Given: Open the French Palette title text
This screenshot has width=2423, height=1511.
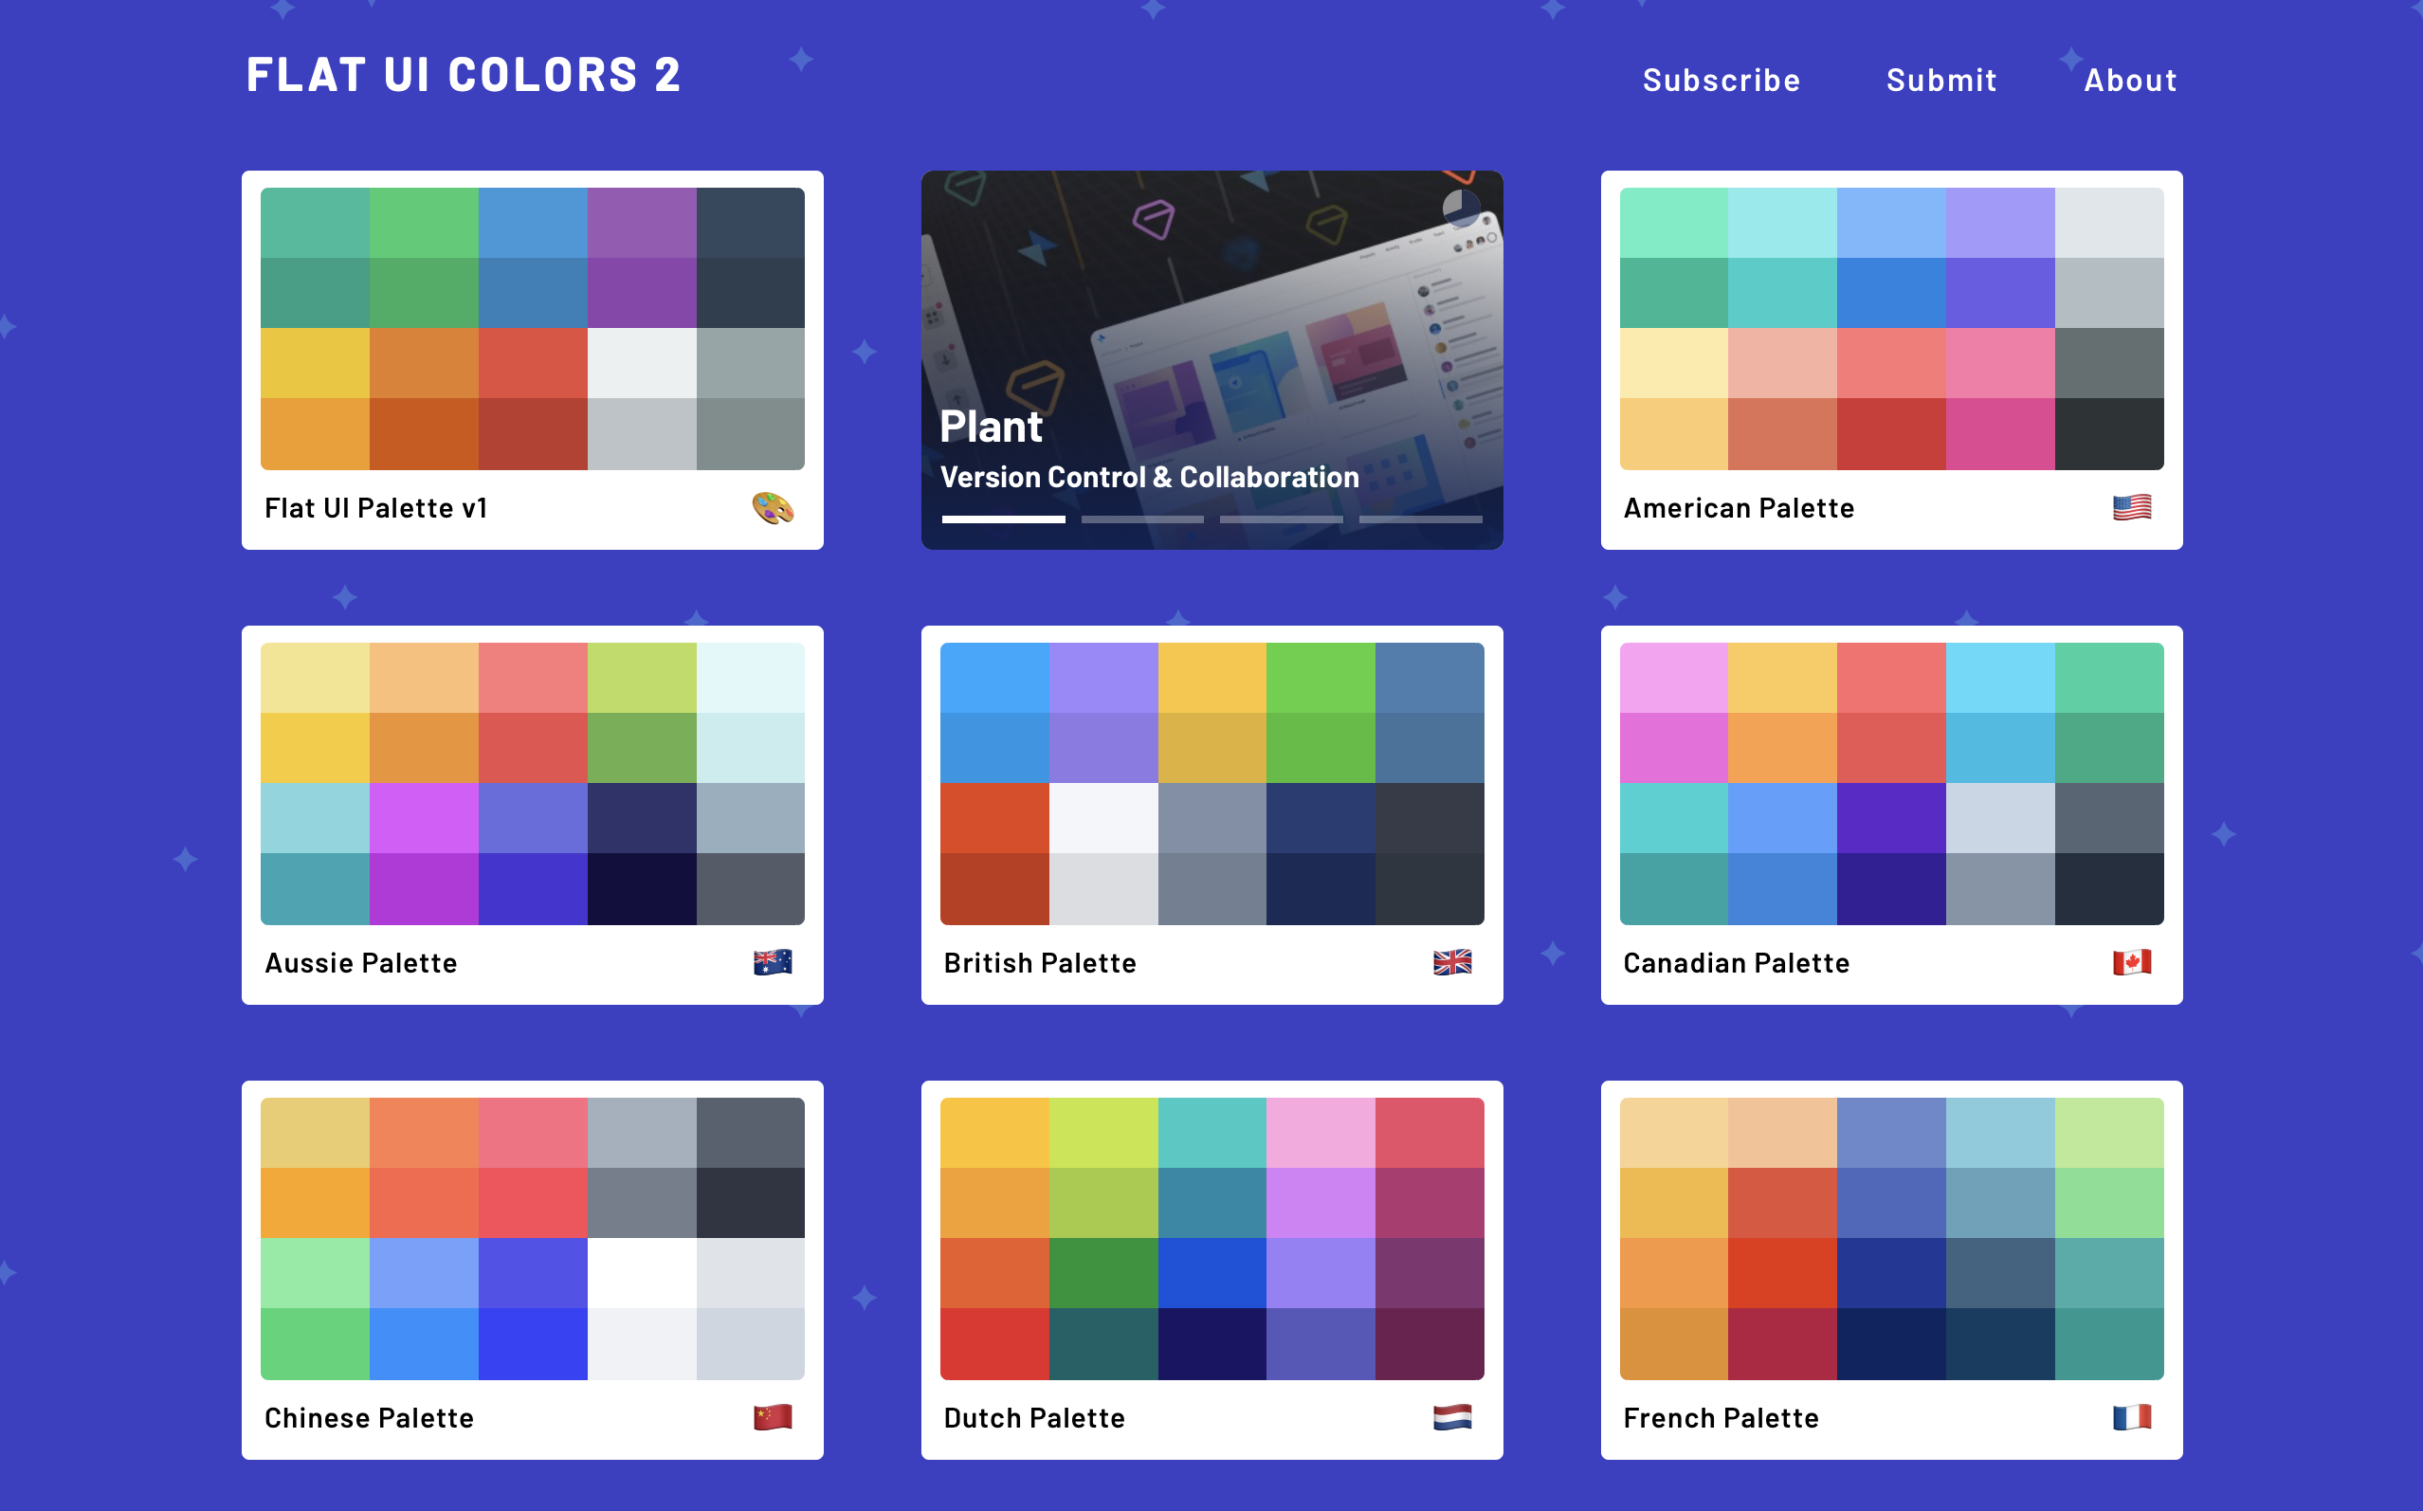Looking at the screenshot, I should [x=1720, y=1418].
